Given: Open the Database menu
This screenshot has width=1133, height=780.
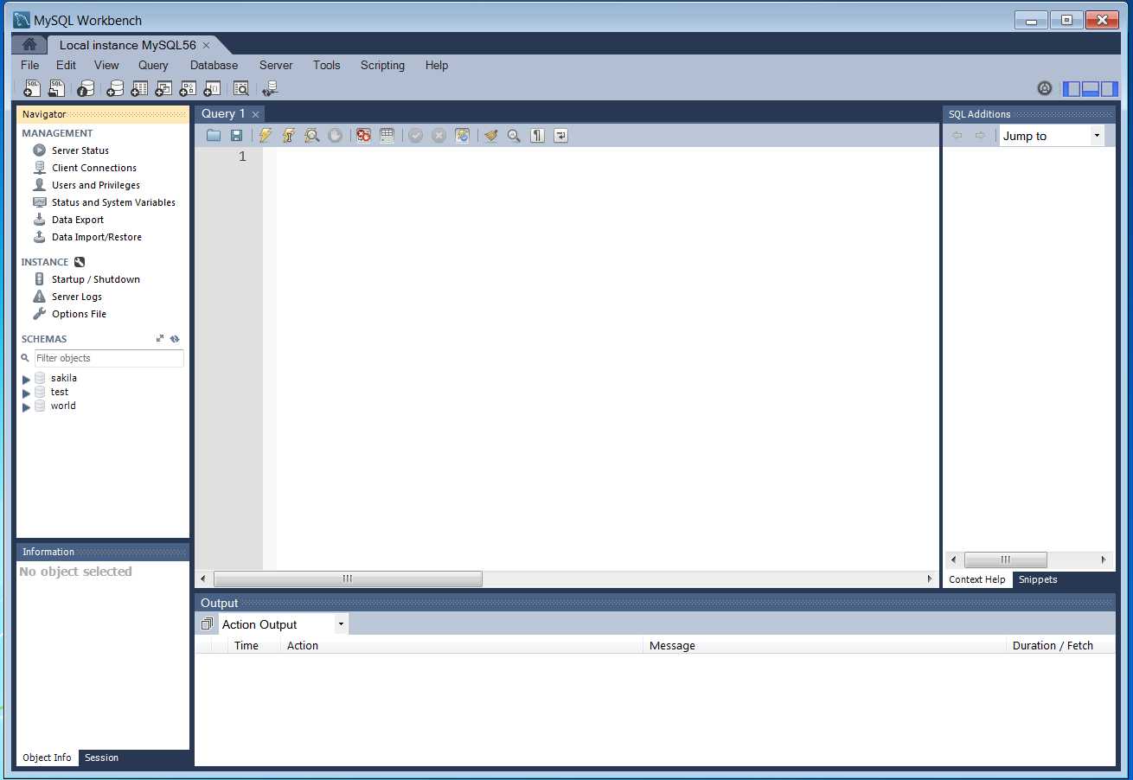Looking at the screenshot, I should pos(214,65).
